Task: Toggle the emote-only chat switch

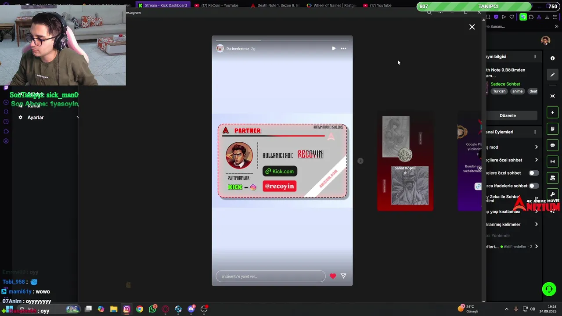Action: (x=534, y=186)
